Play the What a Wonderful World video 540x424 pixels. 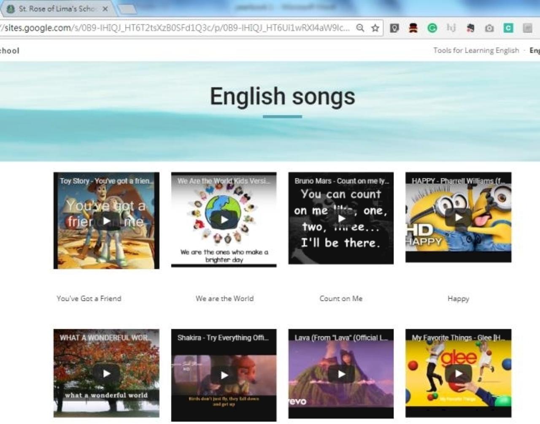coord(107,373)
